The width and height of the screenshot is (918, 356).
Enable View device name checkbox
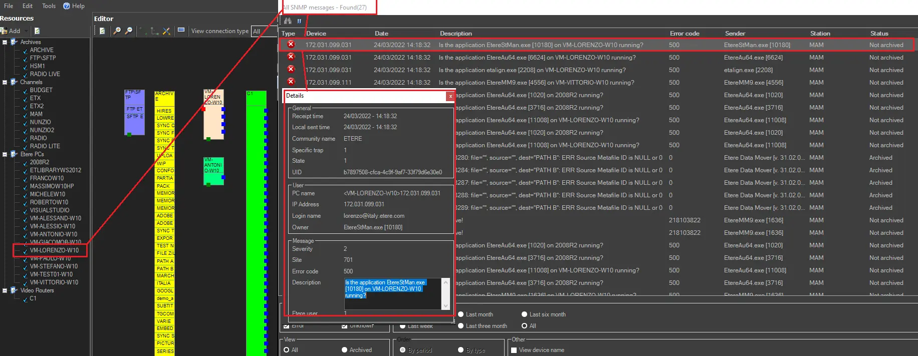pyautogui.click(x=514, y=350)
